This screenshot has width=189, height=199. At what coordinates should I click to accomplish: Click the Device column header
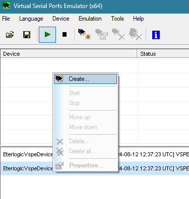[69, 54]
